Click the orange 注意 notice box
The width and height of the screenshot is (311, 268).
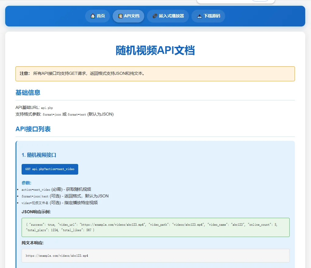(155, 74)
